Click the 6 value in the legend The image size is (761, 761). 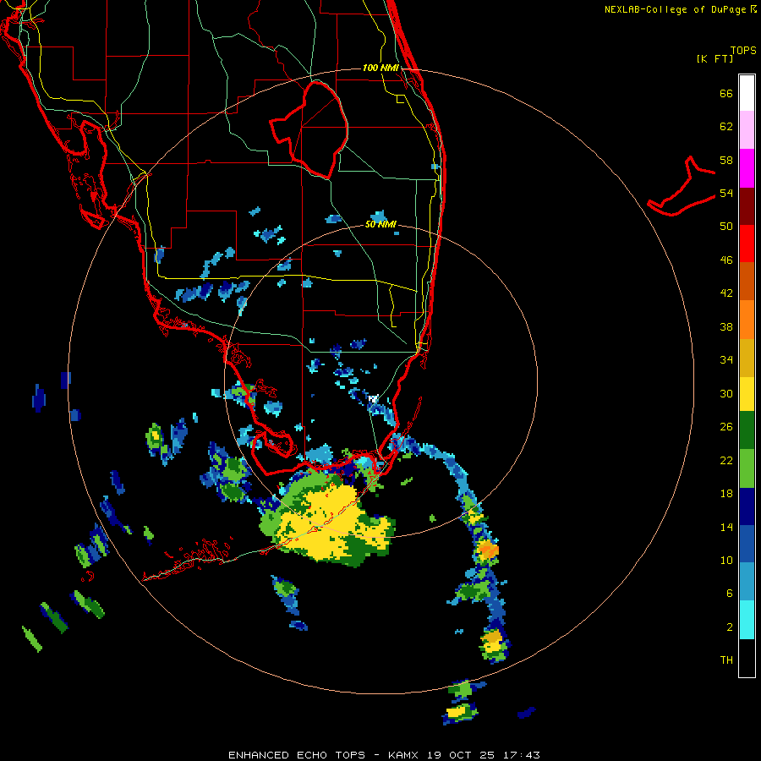click(x=730, y=593)
